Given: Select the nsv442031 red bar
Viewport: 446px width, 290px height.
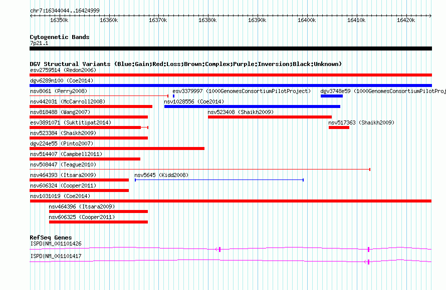Looking at the screenshot, I should point(91,106).
